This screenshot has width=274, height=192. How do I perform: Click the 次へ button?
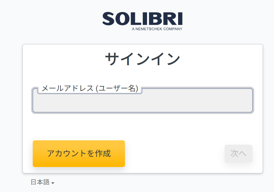238,154
